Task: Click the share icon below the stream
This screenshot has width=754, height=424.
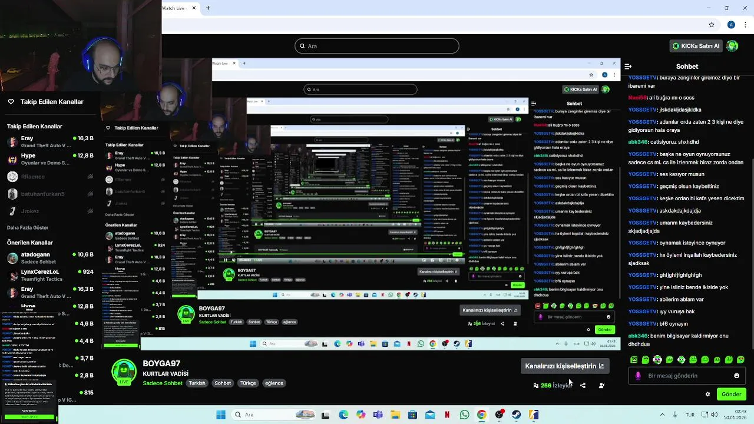Action: (583, 386)
